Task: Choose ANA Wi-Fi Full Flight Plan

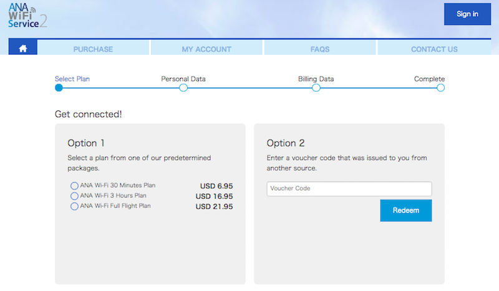Action: pyautogui.click(x=74, y=206)
